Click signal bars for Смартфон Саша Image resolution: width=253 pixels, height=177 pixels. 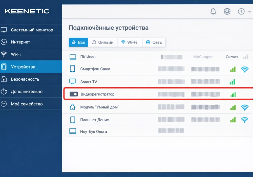(x=233, y=69)
